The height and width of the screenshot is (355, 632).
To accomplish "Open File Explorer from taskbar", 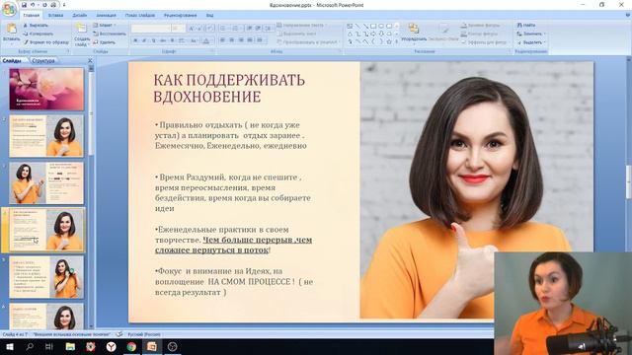I will coord(70,346).
